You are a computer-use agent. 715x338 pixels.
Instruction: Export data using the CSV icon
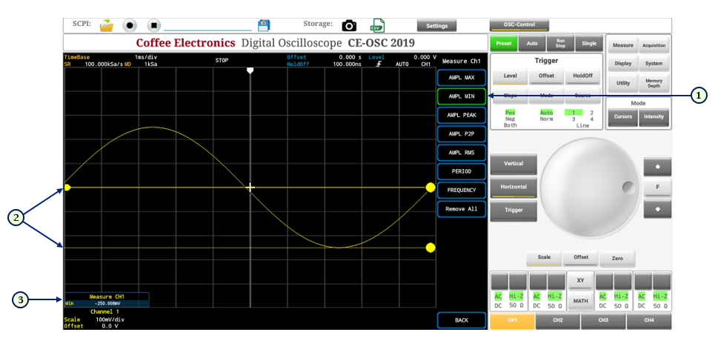(378, 25)
